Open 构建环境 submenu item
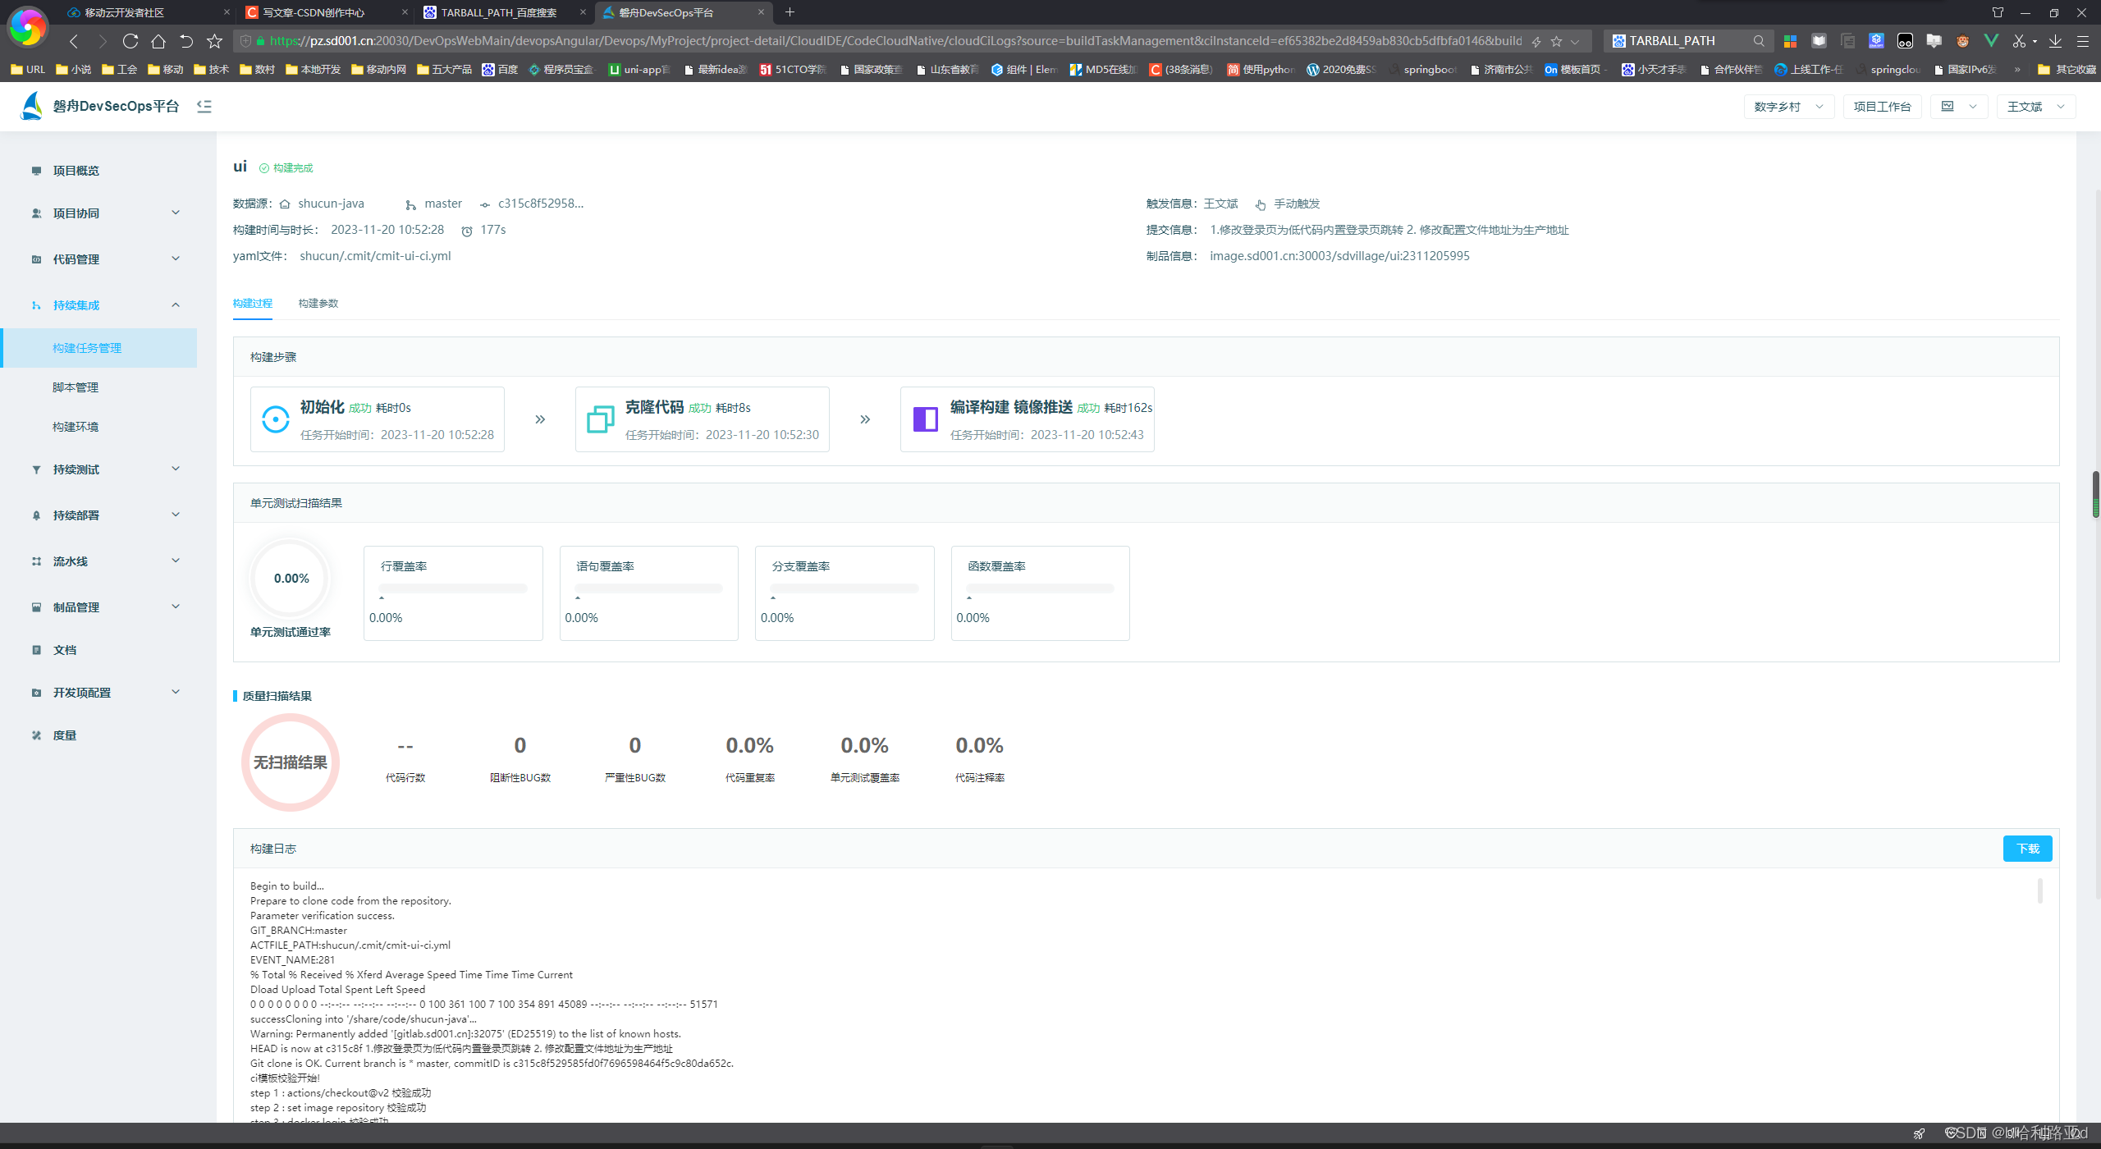The width and height of the screenshot is (2101, 1149). tap(76, 427)
